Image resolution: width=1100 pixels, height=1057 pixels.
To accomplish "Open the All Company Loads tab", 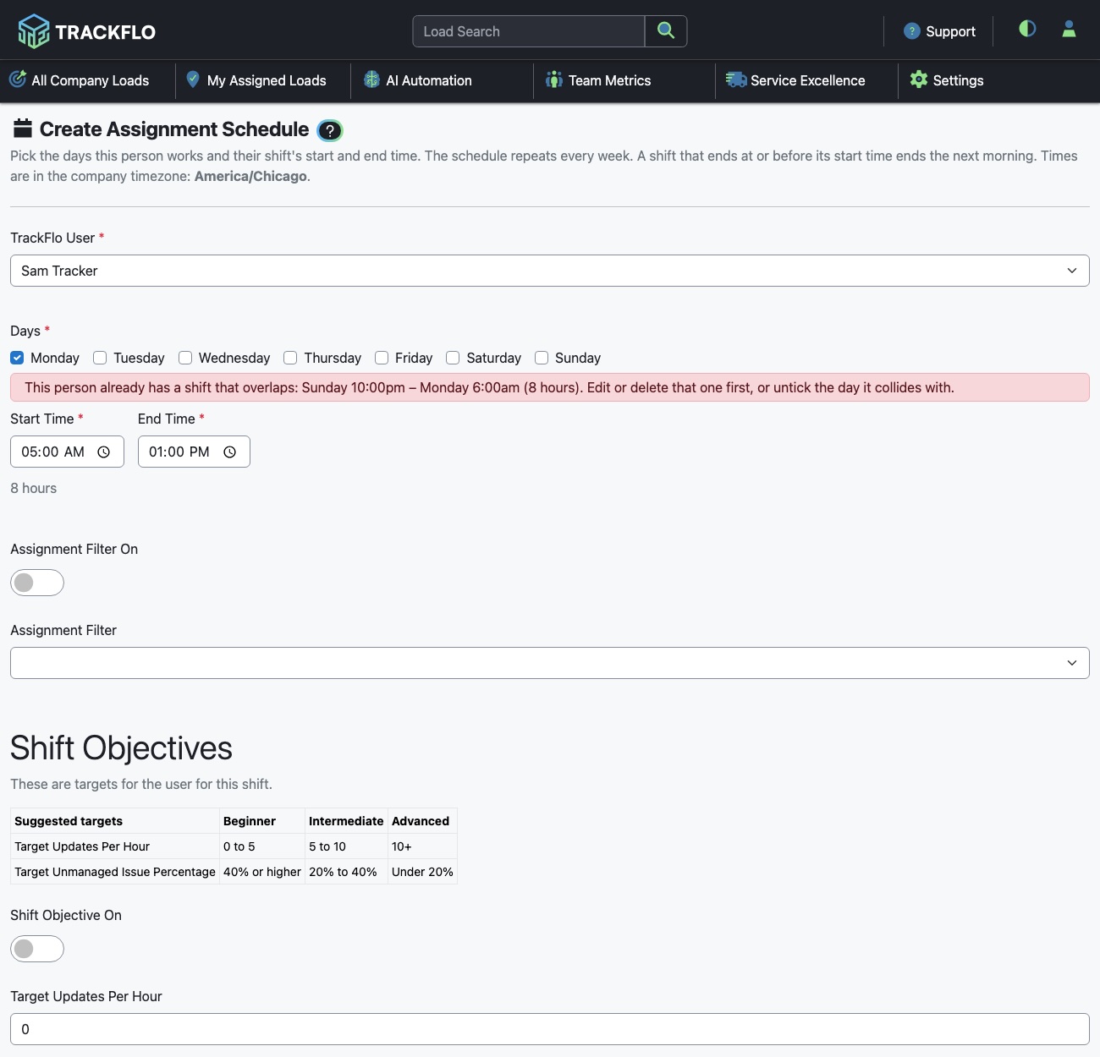I will 80,80.
